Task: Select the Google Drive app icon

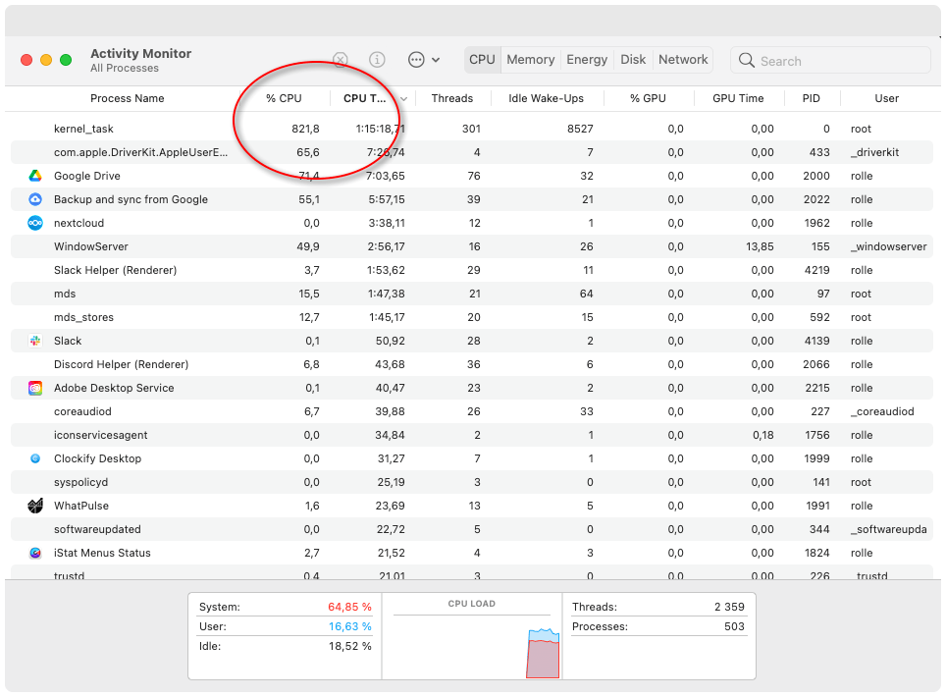Action: pos(35,176)
